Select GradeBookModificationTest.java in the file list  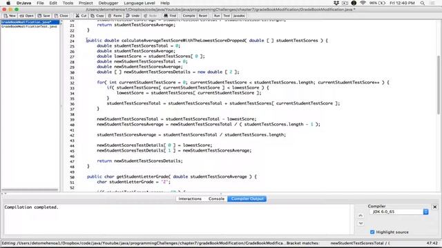[x=30, y=26]
